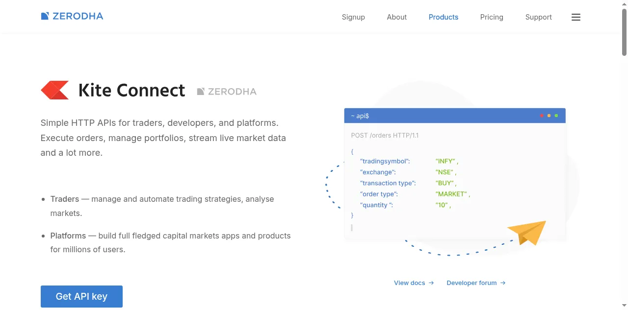Click the "tradingsymbol" key in code
The height and width of the screenshot is (310, 628).
(385, 161)
